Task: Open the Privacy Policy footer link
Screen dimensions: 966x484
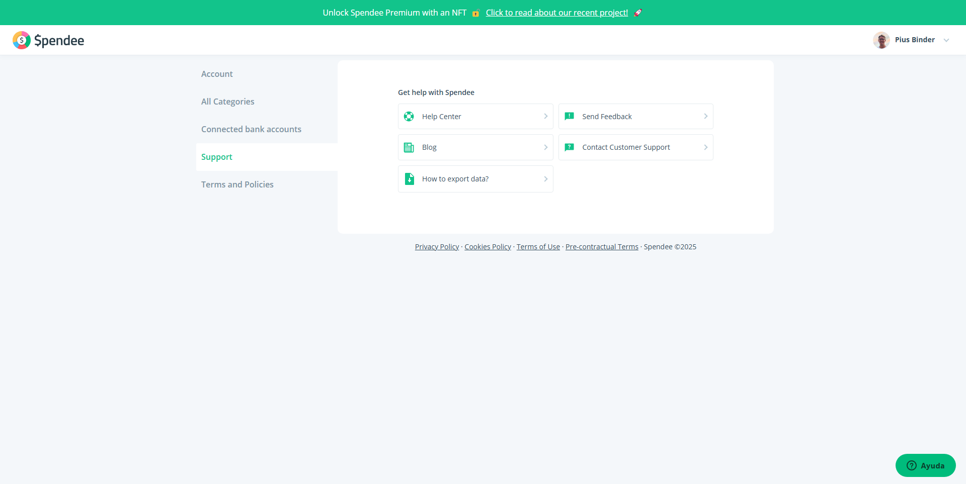Action: tap(437, 247)
